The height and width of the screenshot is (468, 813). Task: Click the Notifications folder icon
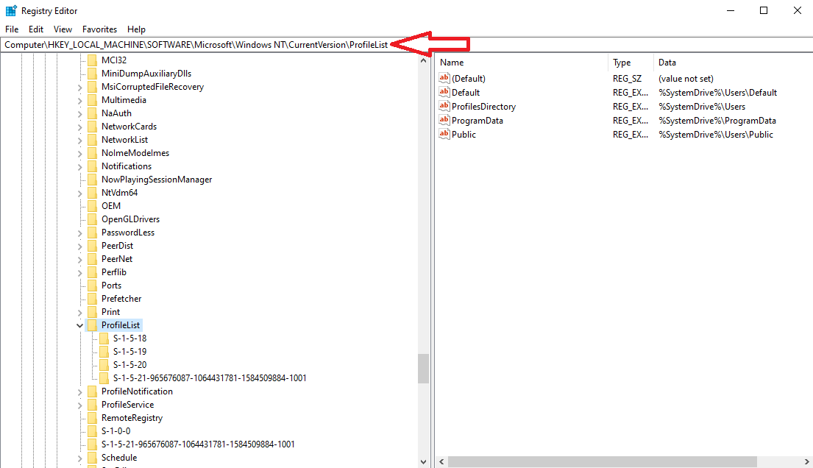[92, 166]
